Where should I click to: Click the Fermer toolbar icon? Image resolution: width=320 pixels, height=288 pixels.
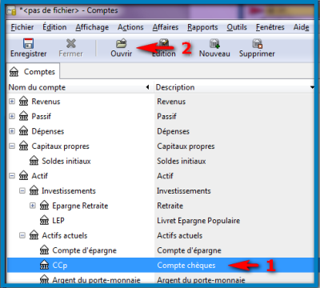point(71,43)
